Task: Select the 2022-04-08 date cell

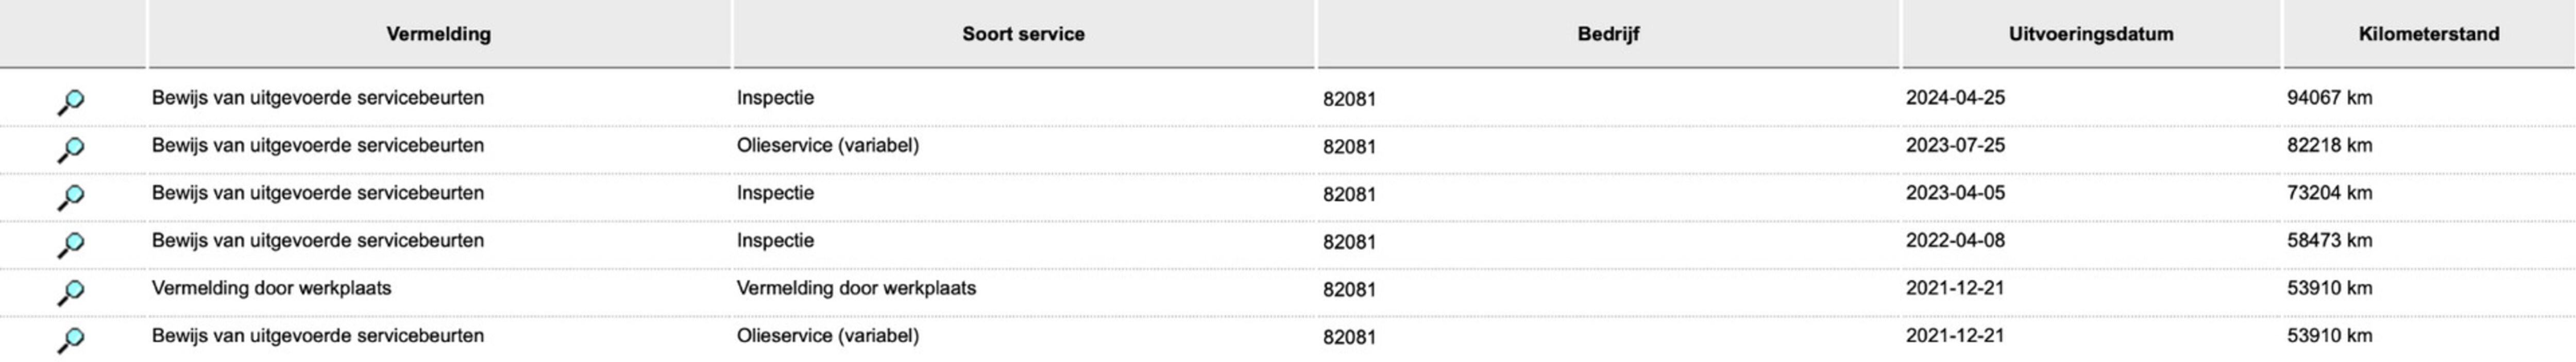Action: click(x=1955, y=241)
